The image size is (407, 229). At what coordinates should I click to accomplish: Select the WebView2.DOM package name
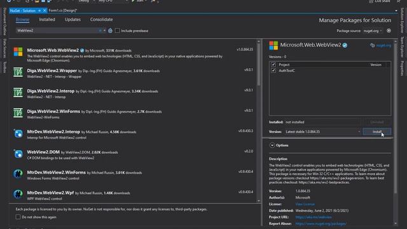click(x=43, y=152)
